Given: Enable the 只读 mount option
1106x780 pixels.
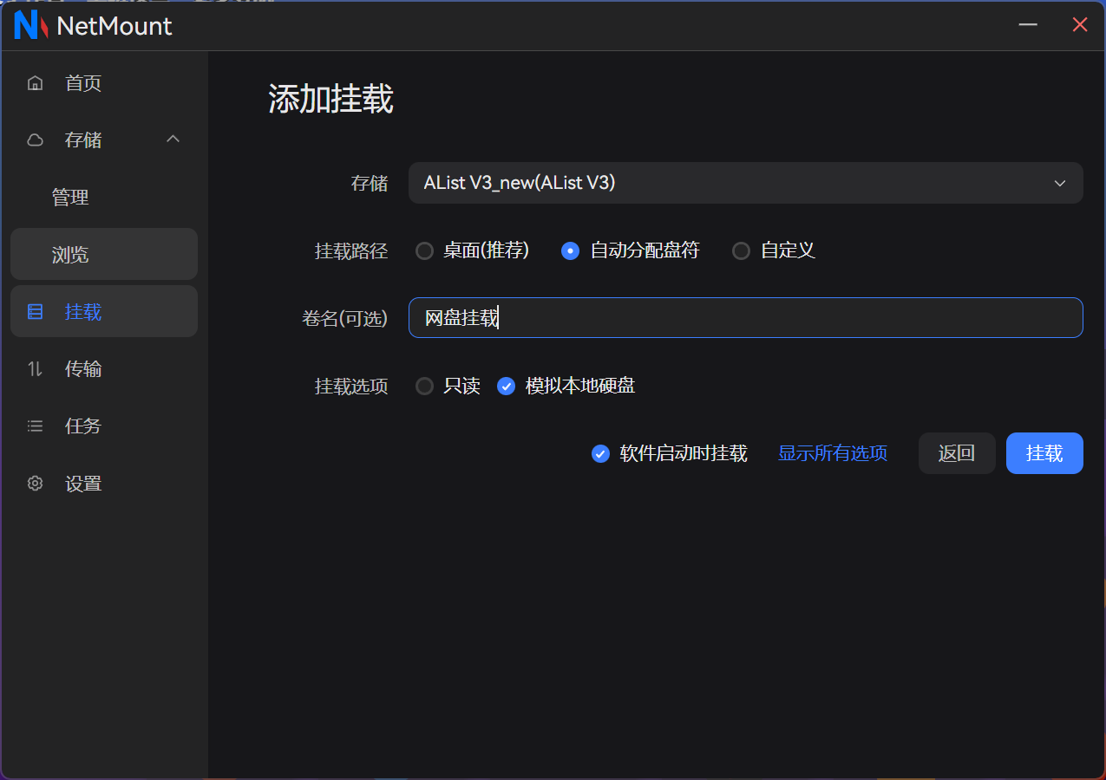Looking at the screenshot, I should point(424,387).
